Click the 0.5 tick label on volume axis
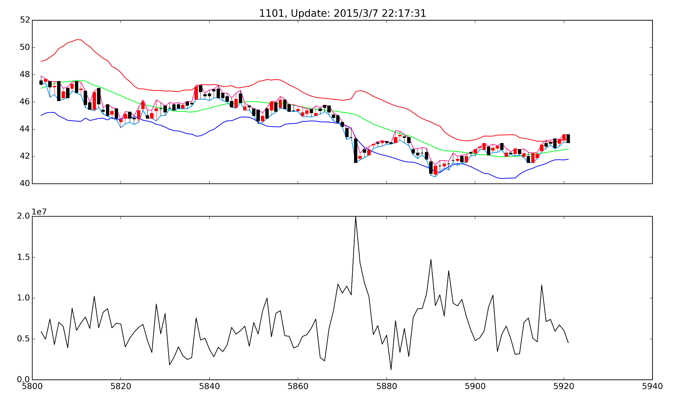689x409 pixels. 23,339
